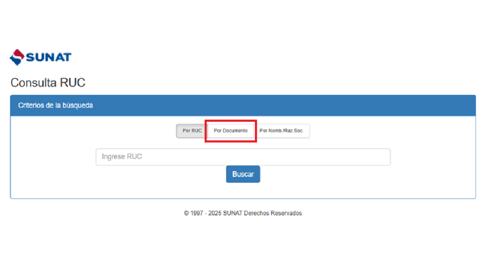This screenshot has height=274, width=487.
Task: Activate search by document number tab
Action: [231, 131]
